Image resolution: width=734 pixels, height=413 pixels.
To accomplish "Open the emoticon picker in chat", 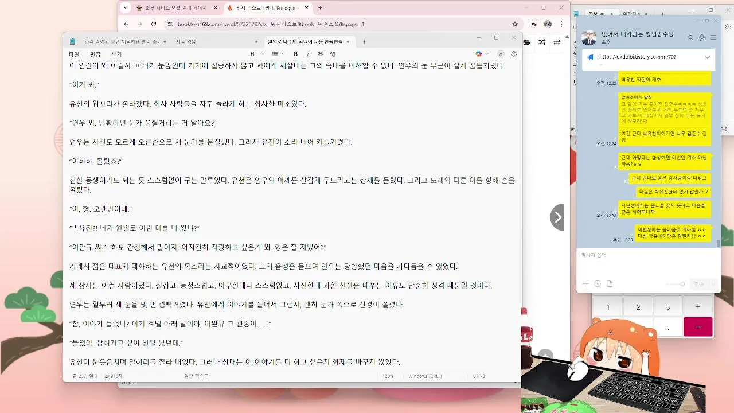I will pyautogui.click(x=598, y=284).
